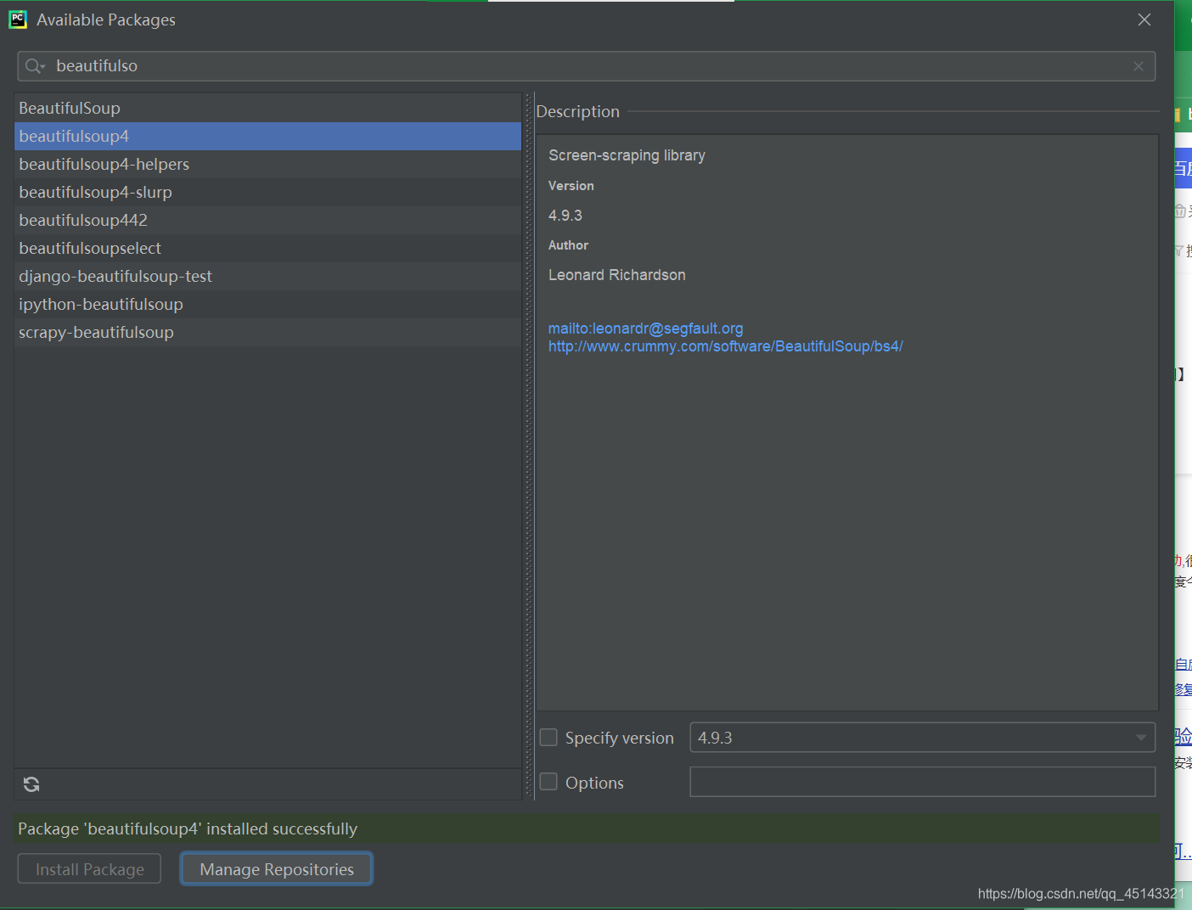Click the 'installed successfully' status message
Screen dimensions: 1192x910
pyautogui.click(x=188, y=829)
